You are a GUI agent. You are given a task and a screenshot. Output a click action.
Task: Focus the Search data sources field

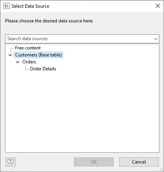79,39
